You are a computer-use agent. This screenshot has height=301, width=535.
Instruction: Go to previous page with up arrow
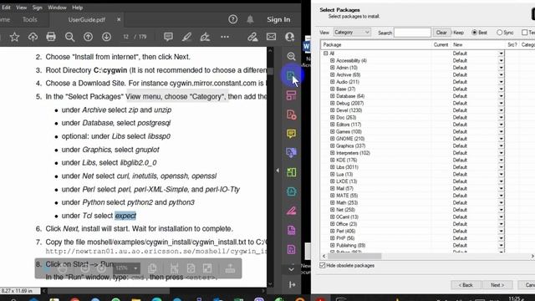click(88, 37)
